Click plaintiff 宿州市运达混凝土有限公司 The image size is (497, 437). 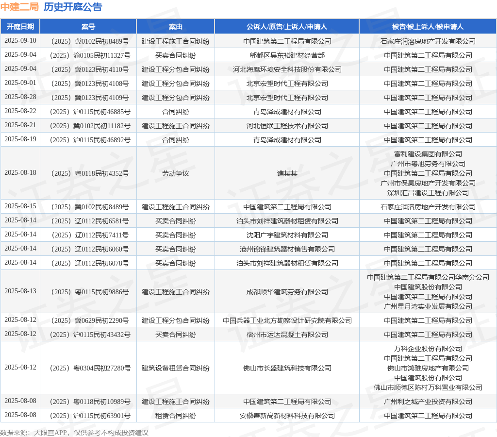(287, 335)
